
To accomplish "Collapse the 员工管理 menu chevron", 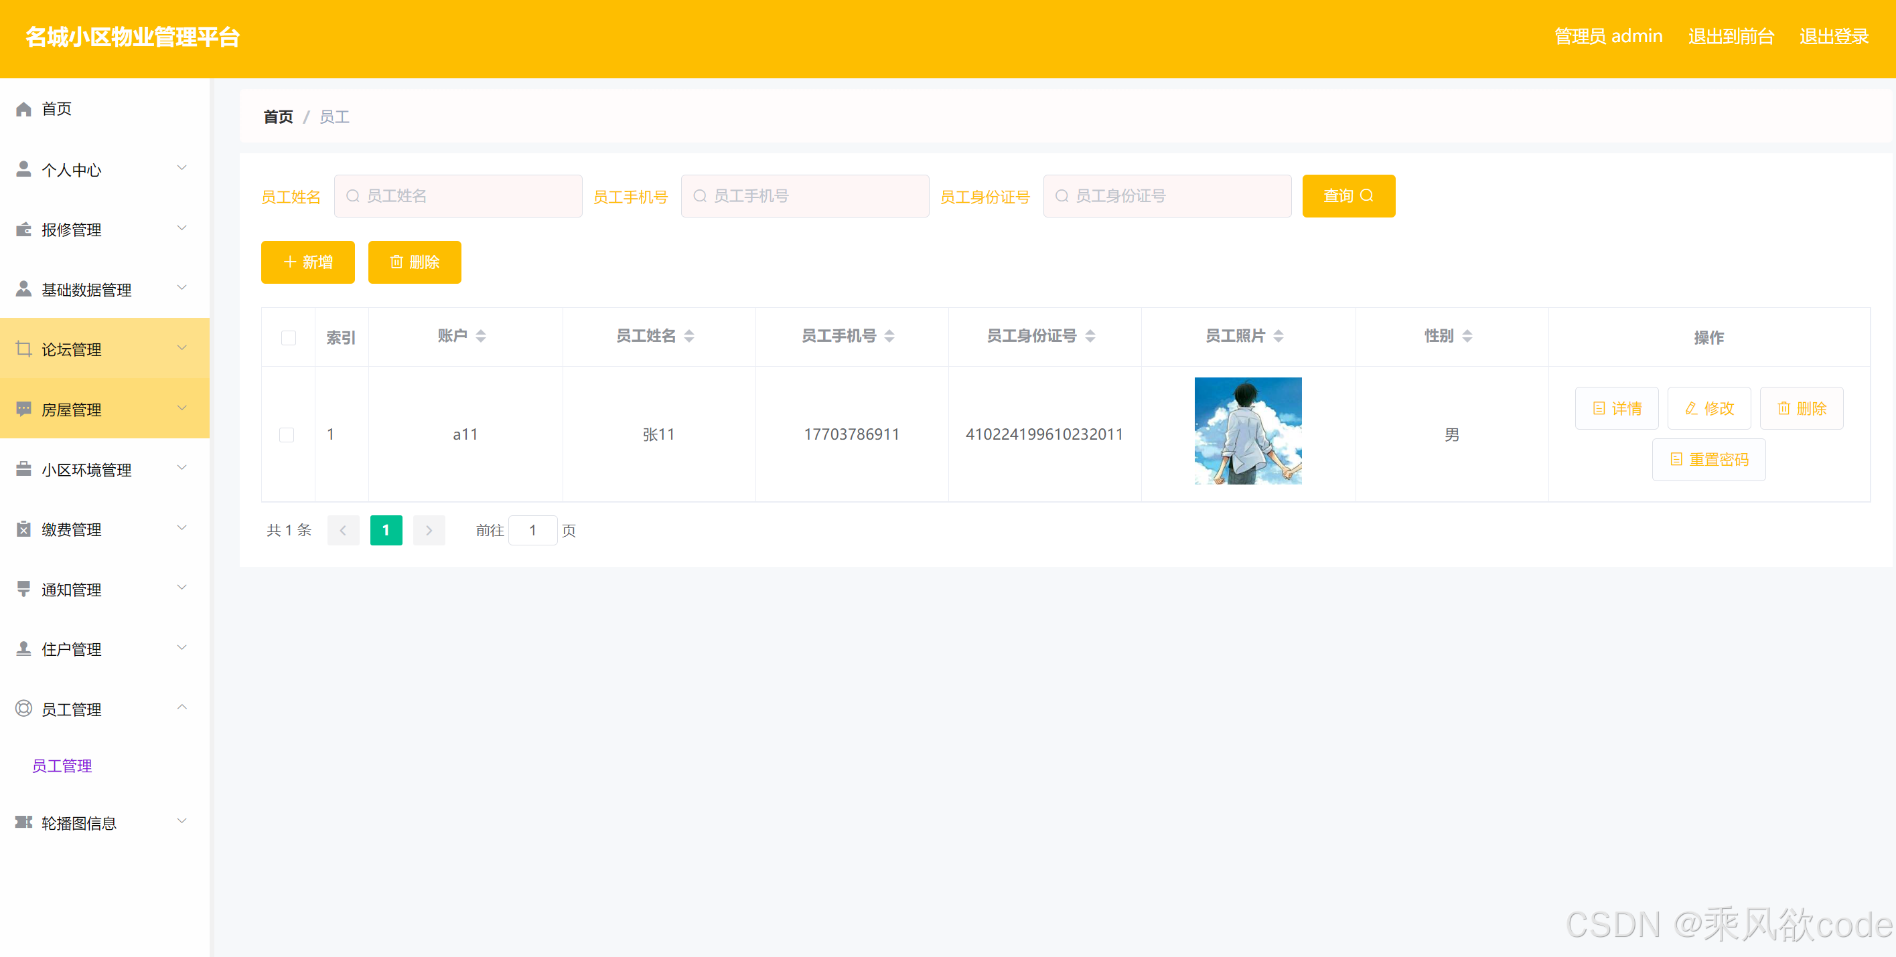I will point(181,707).
